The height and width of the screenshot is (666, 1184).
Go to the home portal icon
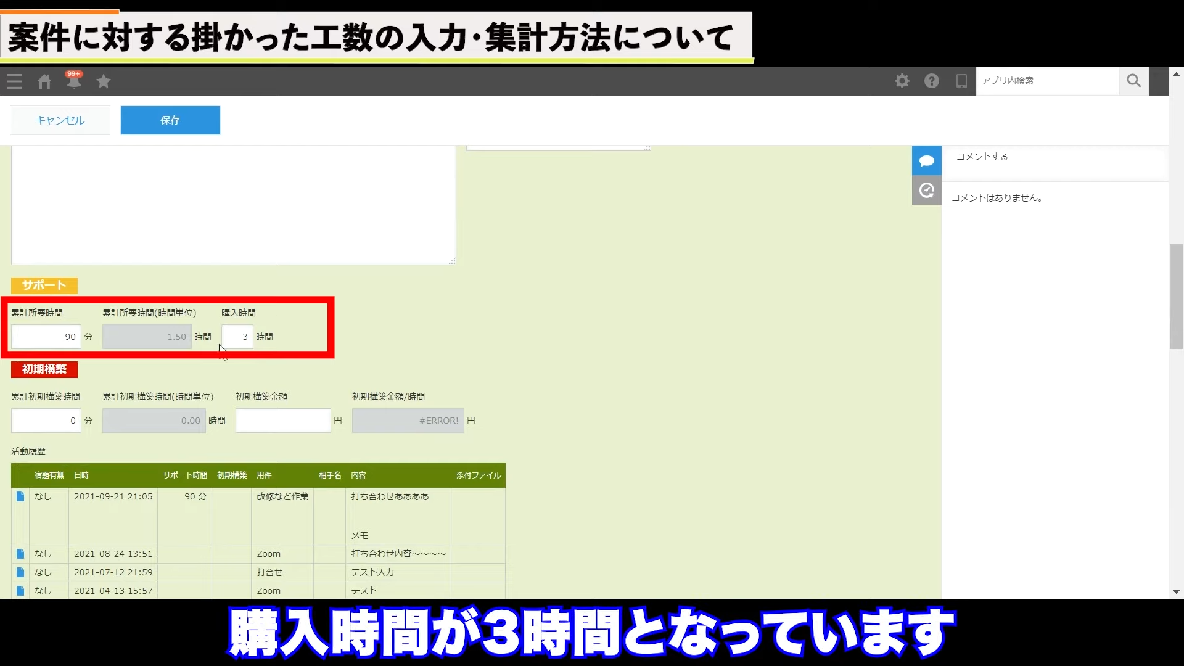44,81
